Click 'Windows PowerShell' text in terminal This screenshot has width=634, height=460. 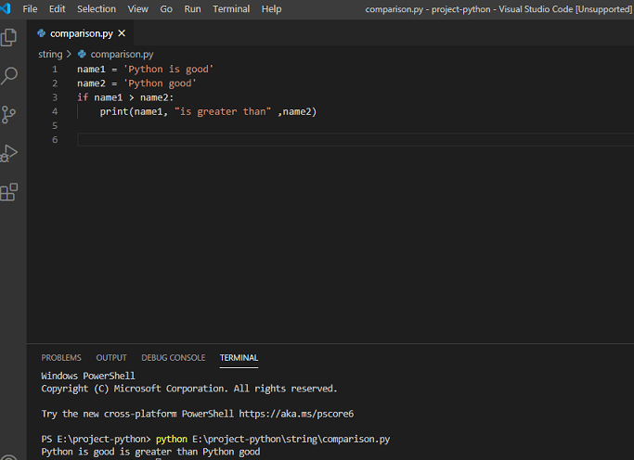[x=88, y=376]
